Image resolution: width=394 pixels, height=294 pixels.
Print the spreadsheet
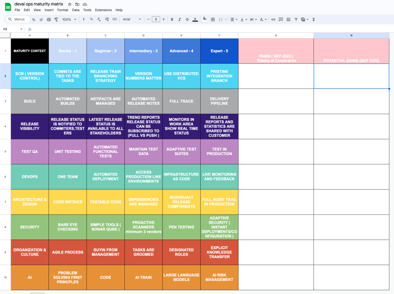point(49,19)
